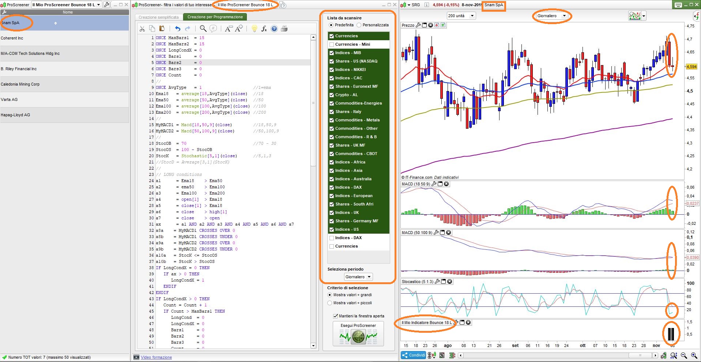
Task: Remove the Prezzo panel with its X icon
Action: [x=430, y=25]
